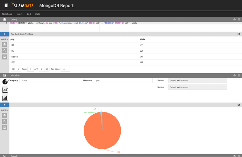The height and width of the screenshot is (157, 242).
Task: Insert visualize cell after out0 results
Action: (4, 57)
